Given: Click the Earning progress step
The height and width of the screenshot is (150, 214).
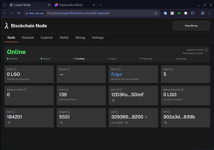Looking at the screenshot, I should click(181, 59).
